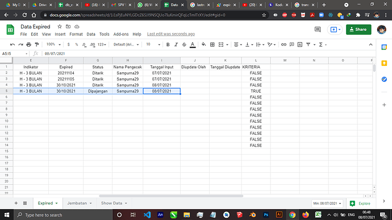
Task: Expand the font family dropdown
Action: click(126, 44)
